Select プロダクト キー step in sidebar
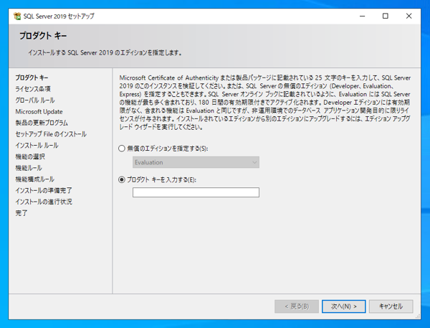 32,78
